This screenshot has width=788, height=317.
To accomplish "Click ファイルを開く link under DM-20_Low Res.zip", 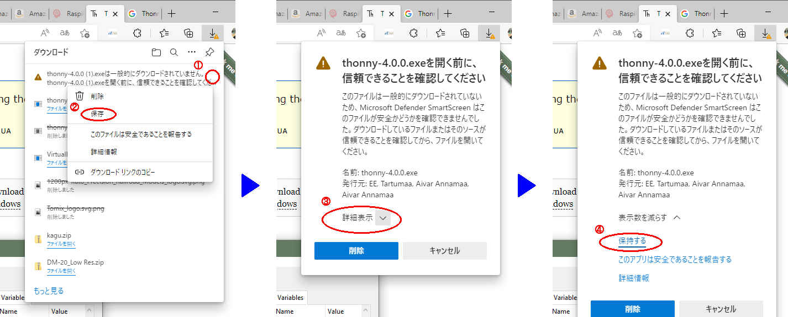I will [61, 271].
